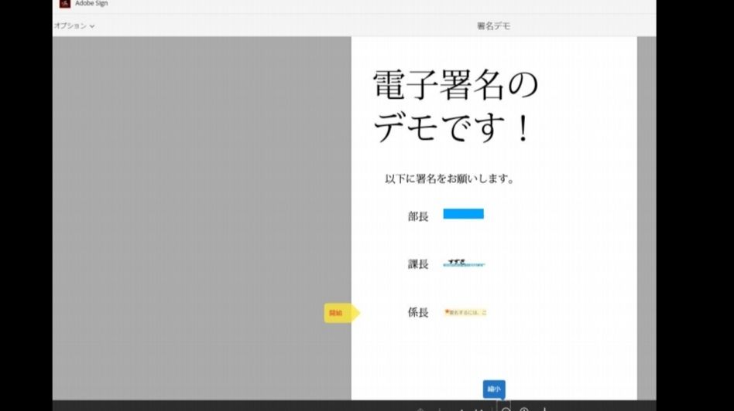Image resolution: width=734 pixels, height=411 pixels.
Task: Click the blue 部長 signature field
Action: click(464, 214)
